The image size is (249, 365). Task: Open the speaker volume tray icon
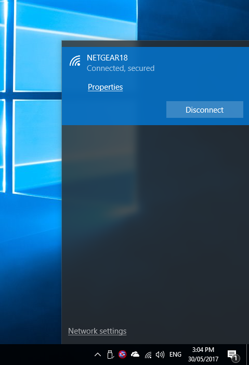pyautogui.click(x=160, y=355)
